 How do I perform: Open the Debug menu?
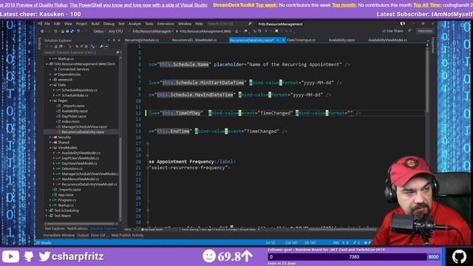(109, 24)
